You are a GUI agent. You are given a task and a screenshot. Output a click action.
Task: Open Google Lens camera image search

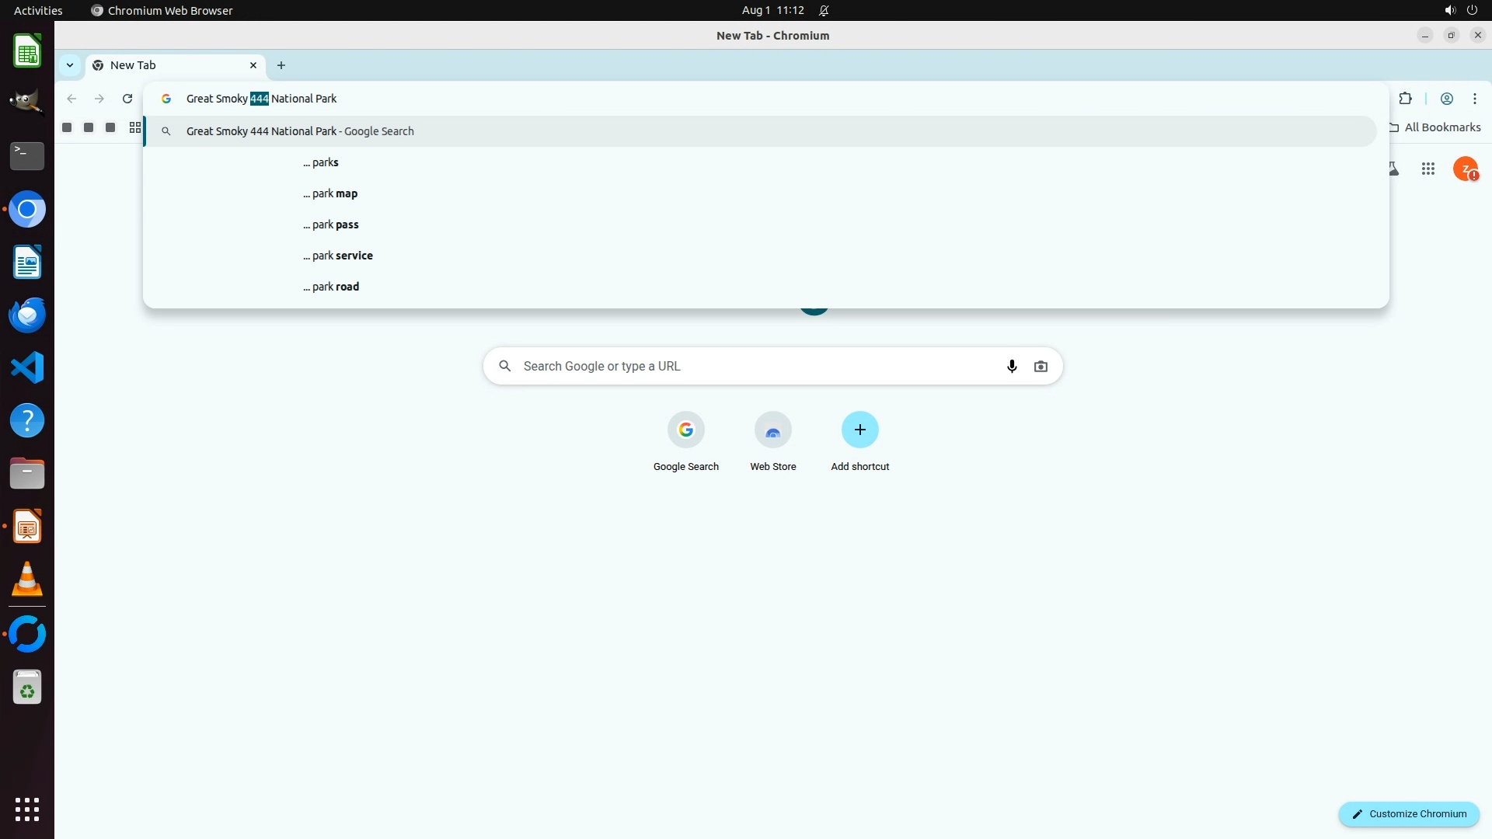[1041, 366]
